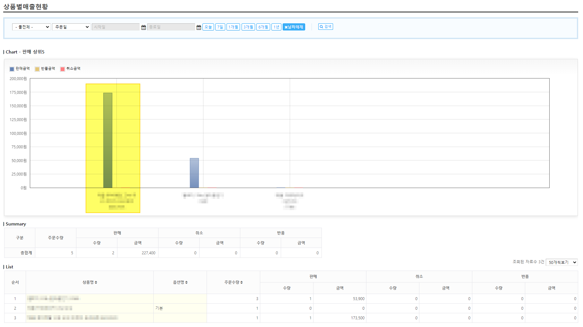
Task: Select the 3개월 date range shortcut
Action: coord(248,27)
